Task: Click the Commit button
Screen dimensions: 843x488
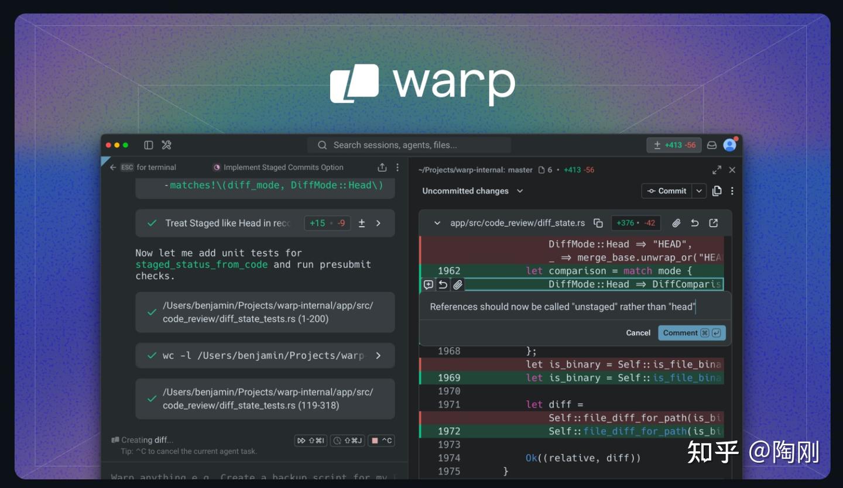Action: [667, 191]
